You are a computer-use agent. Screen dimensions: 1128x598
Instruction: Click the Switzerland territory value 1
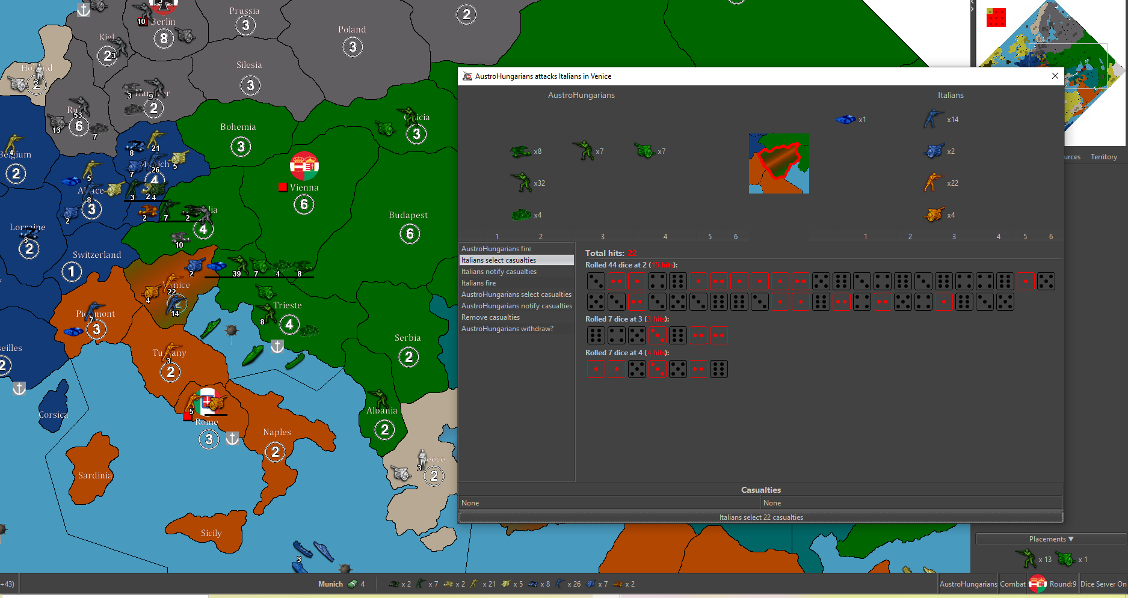(72, 272)
